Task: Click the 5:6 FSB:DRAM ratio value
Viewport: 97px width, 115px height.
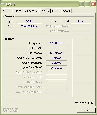Action: click(x=56, y=48)
